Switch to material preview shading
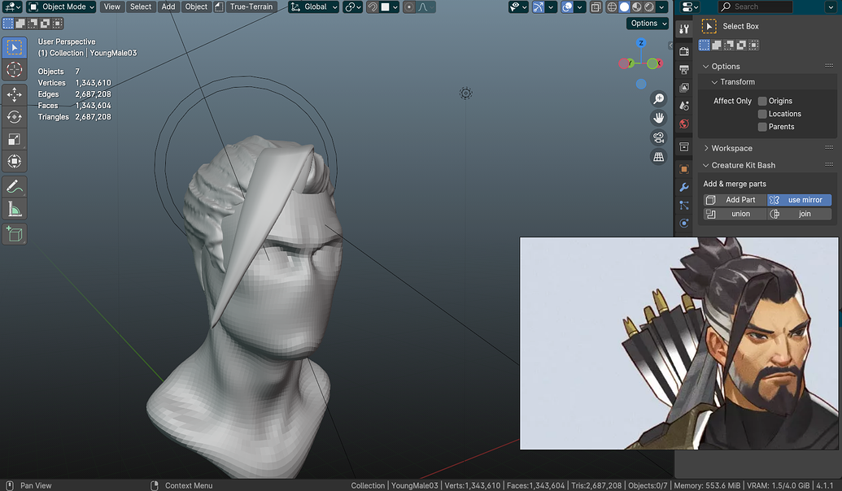842x491 pixels. pyautogui.click(x=636, y=7)
